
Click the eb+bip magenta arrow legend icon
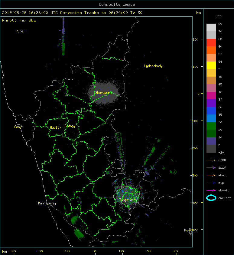click(x=211, y=190)
